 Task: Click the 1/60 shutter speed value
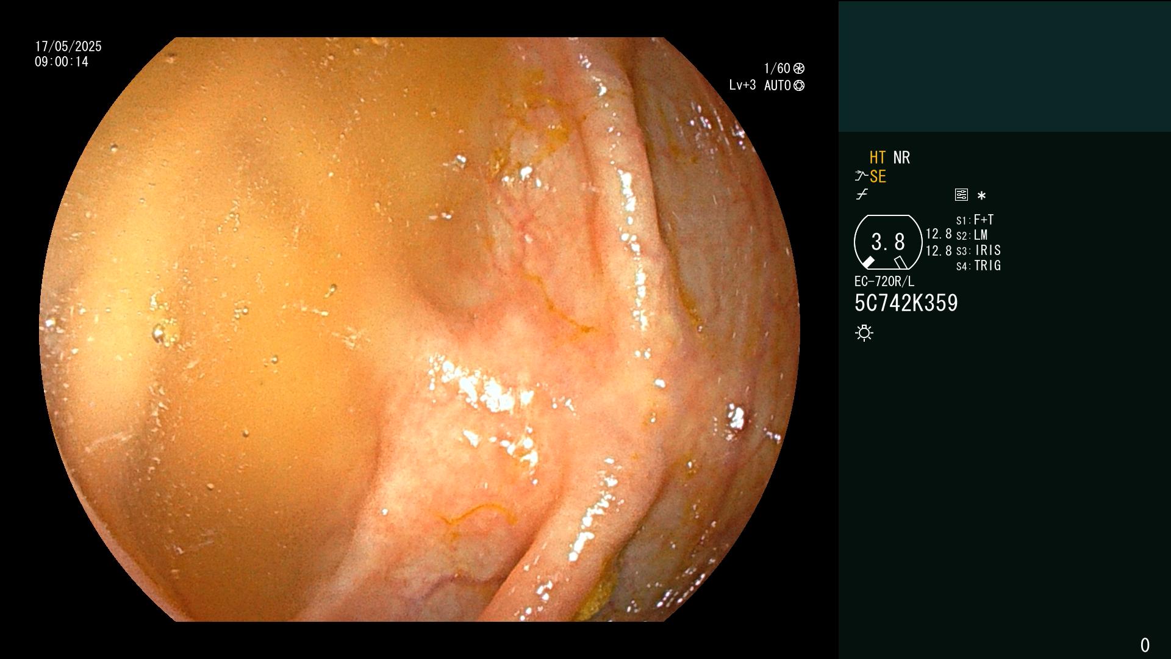click(x=777, y=68)
